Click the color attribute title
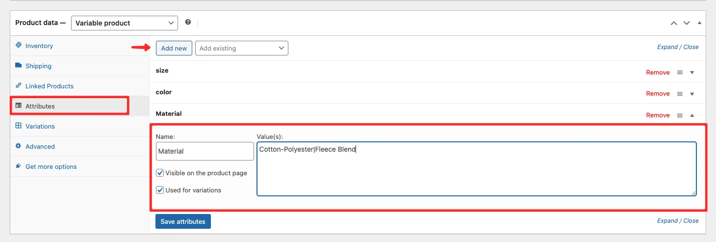 click(x=164, y=92)
